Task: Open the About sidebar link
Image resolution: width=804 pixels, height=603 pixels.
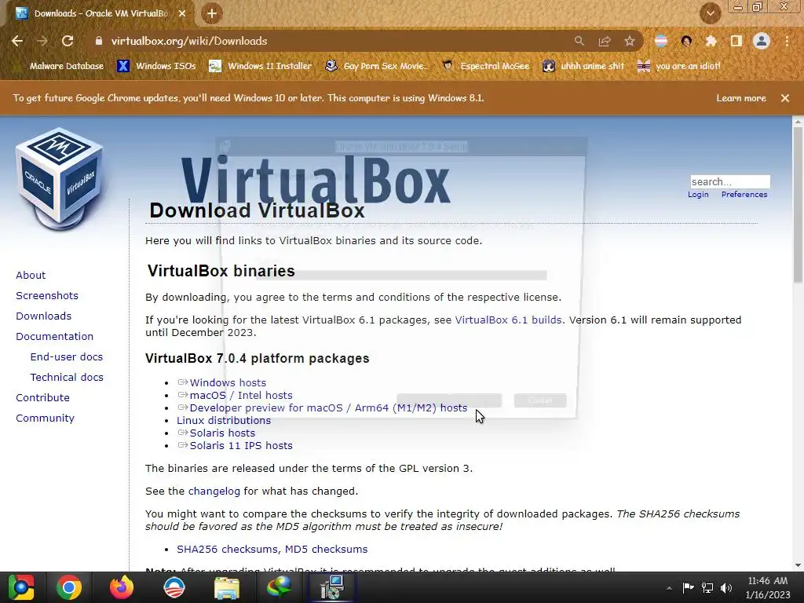Action: pos(31,276)
